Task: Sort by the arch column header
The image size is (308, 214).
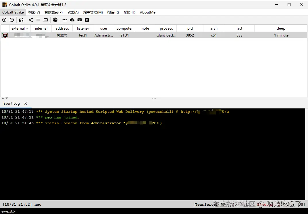Action: point(214,28)
